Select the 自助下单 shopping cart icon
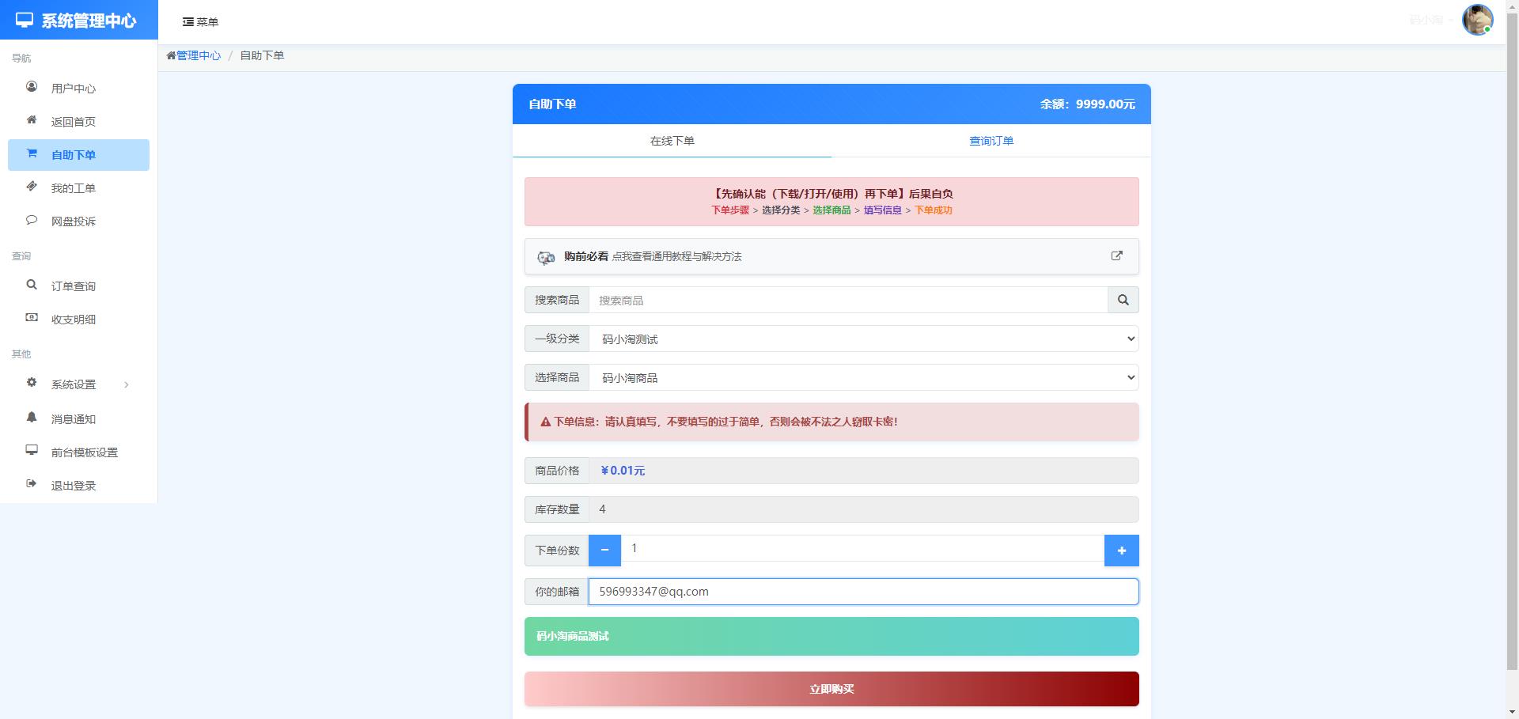This screenshot has width=1519, height=719. coord(32,154)
